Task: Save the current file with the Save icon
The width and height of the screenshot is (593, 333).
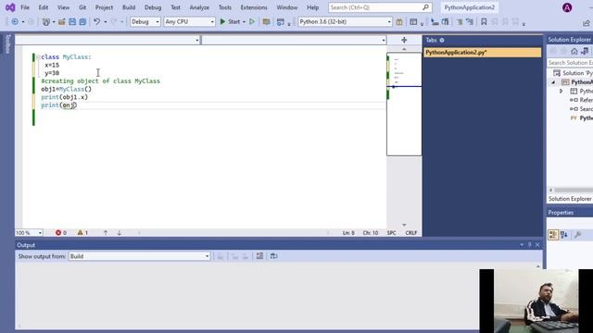Action: click(x=72, y=22)
